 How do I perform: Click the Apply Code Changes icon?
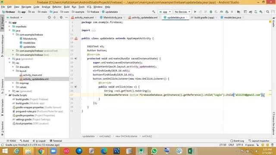click(x=206, y=12)
